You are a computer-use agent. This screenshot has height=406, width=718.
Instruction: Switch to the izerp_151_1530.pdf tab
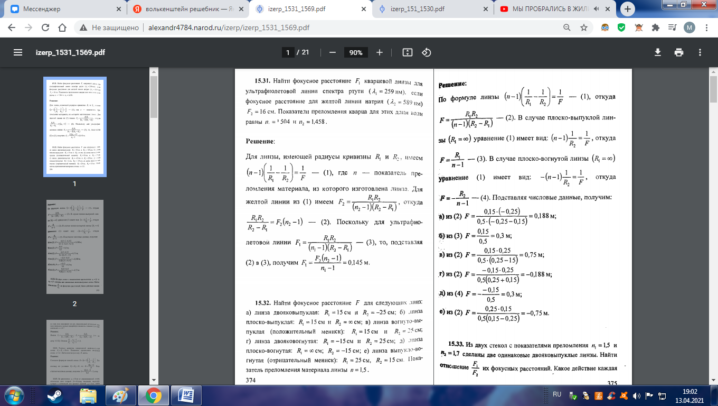[432, 9]
